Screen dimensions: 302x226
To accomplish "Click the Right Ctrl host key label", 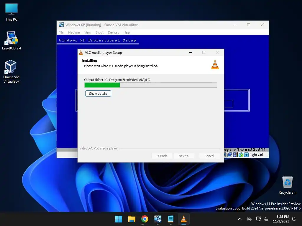I will pyautogui.click(x=256, y=155).
